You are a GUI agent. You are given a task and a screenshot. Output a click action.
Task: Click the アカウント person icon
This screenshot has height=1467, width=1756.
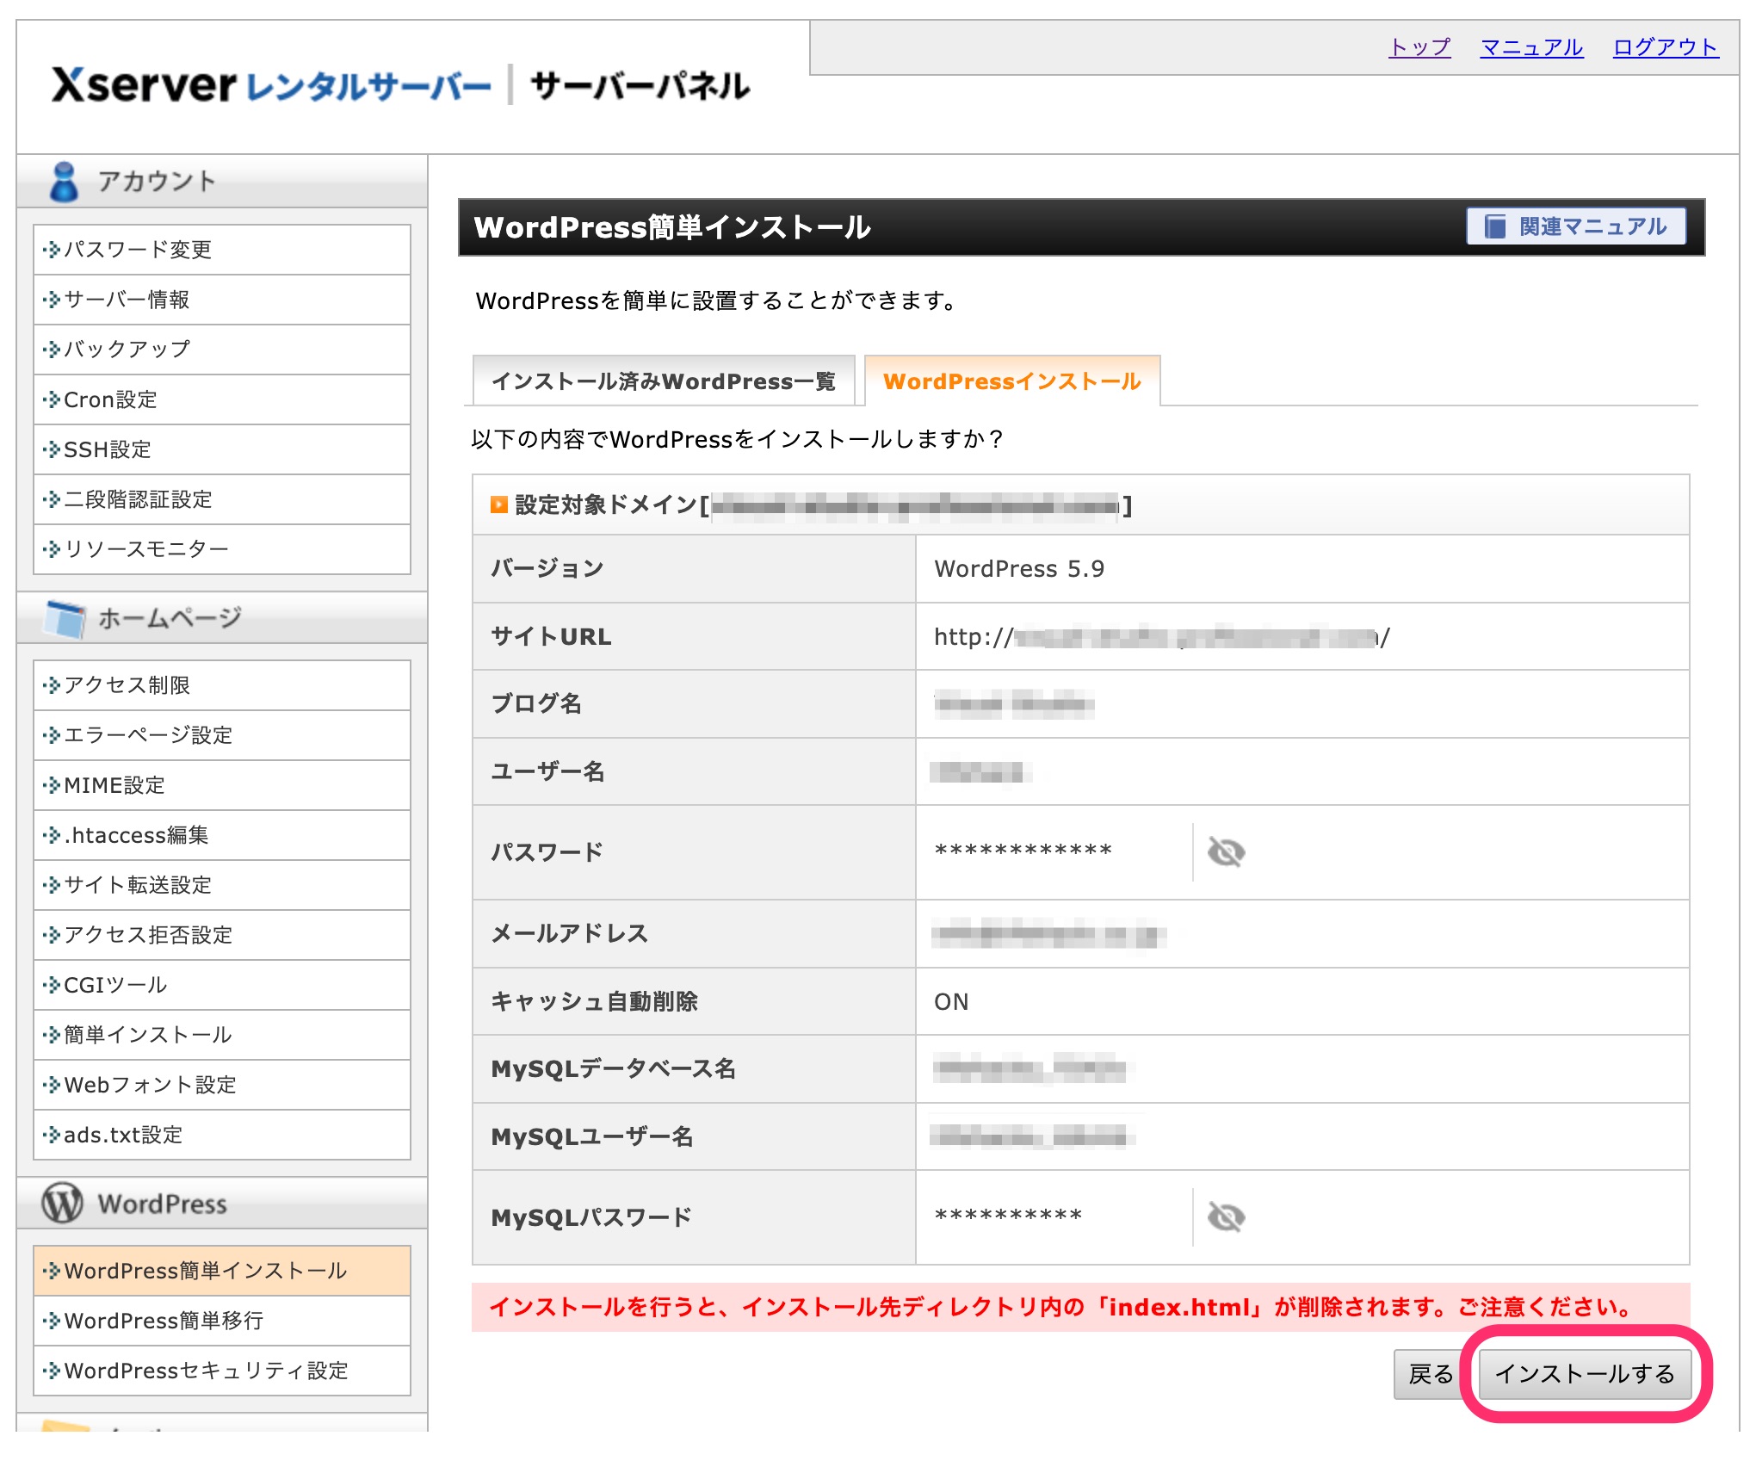64,182
